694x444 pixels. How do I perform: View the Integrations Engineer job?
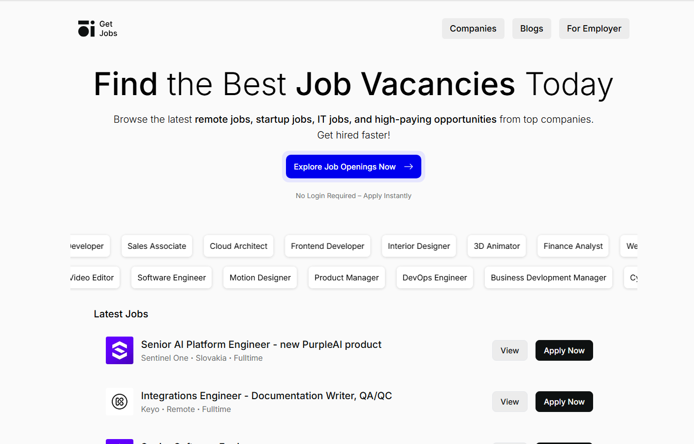click(510, 402)
